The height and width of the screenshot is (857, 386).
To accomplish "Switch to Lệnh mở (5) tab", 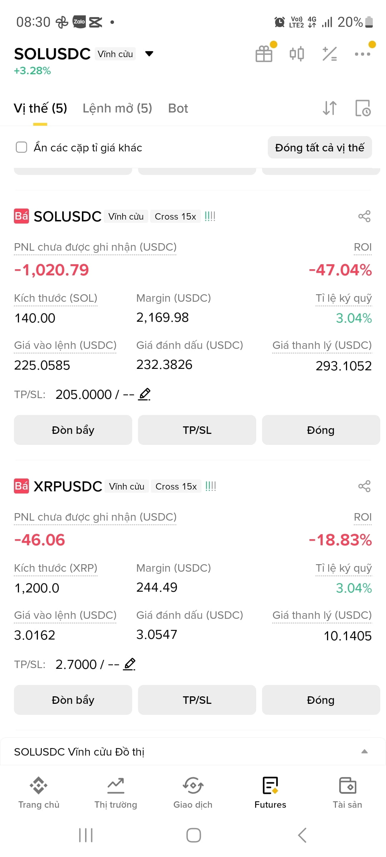I will [x=117, y=108].
